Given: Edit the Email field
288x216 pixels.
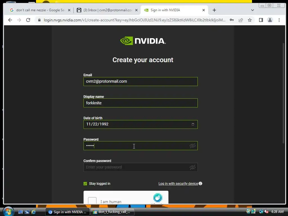Looking at the screenshot, I should (141, 82).
